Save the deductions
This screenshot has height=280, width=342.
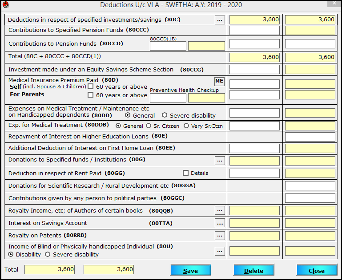(x=191, y=270)
